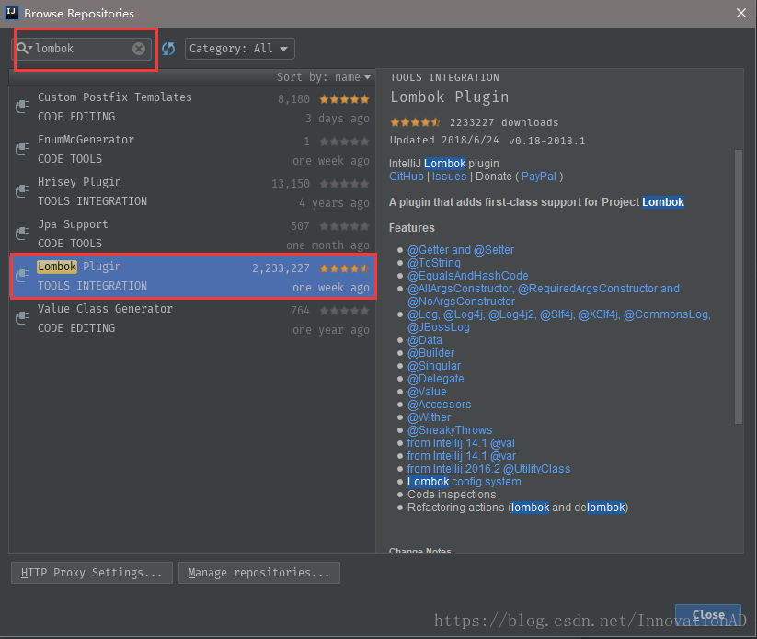Open the @Getter and @Setter link

point(461,250)
